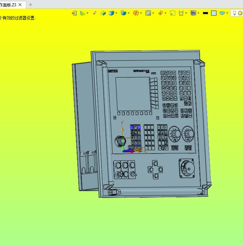Image resolution: width=243 pixels, height=246 pixels.
Task: Select the large blank screen area on model
Action: (x=133, y=94)
